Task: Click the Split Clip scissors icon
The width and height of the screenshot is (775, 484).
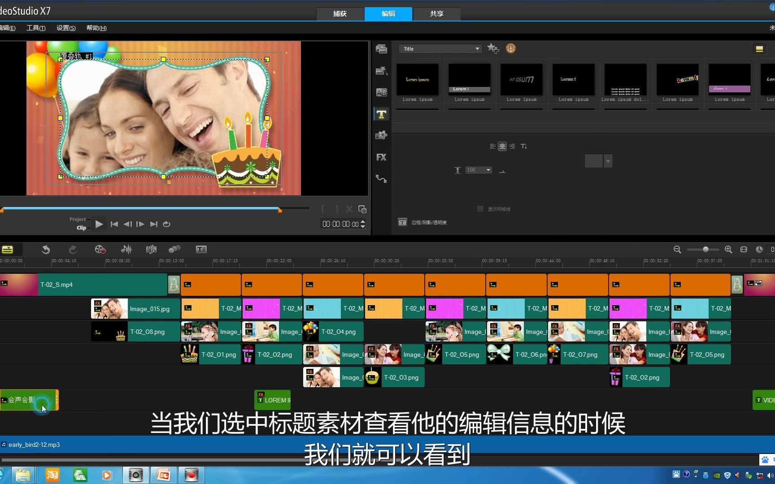Action: point(349,209)
